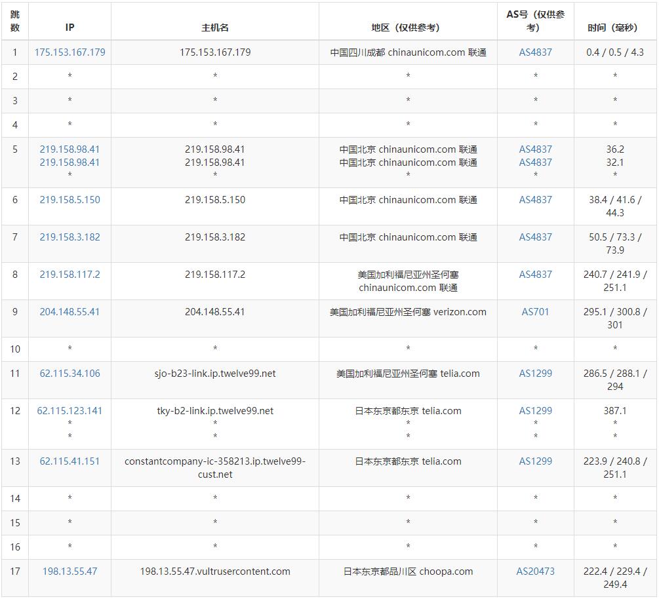Click time value 295.1 / 300.8 / 301
659x599 pixels.
coord(615,319)
